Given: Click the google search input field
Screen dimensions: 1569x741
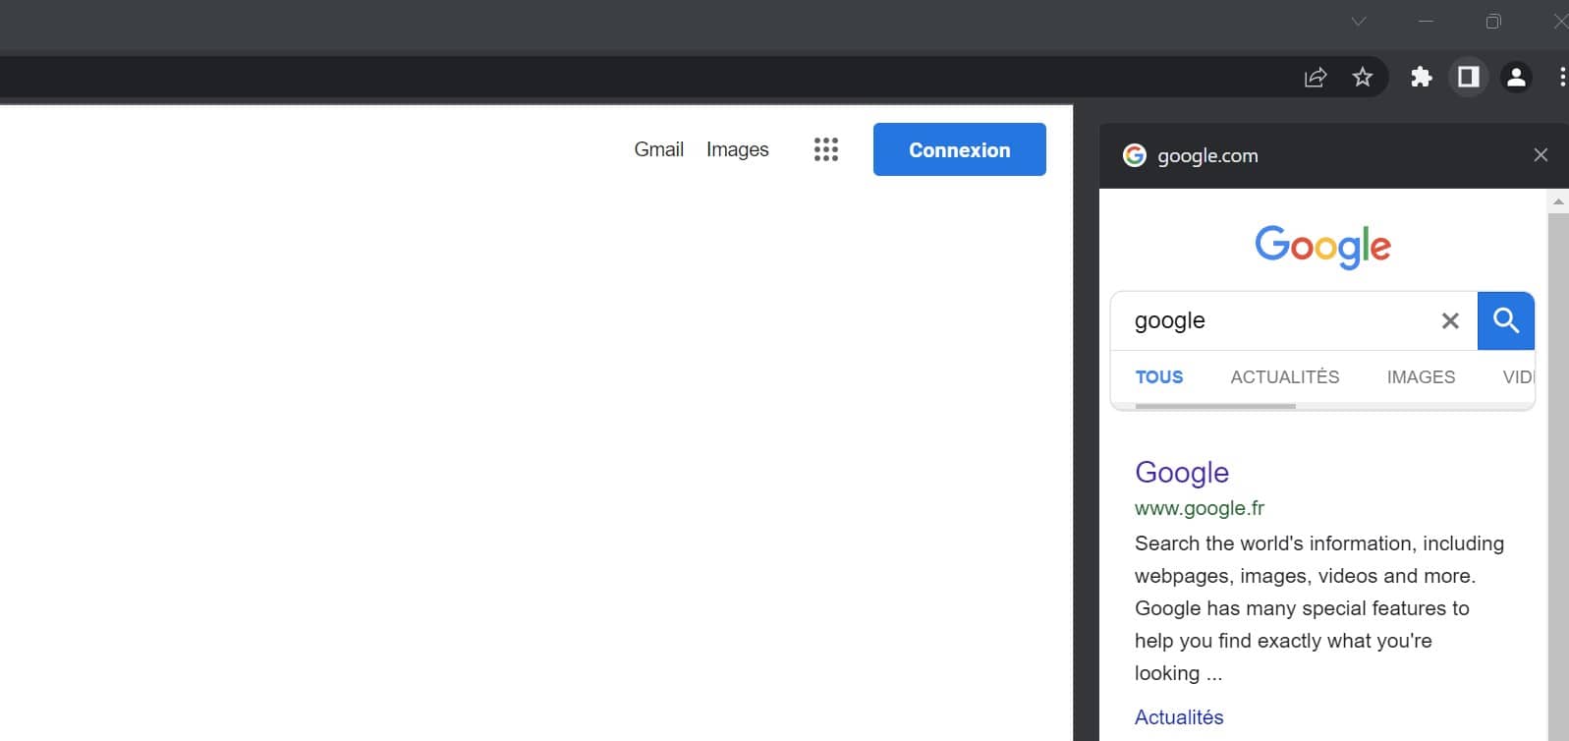Looking at the screenshot, I should tap(1272, 321).
